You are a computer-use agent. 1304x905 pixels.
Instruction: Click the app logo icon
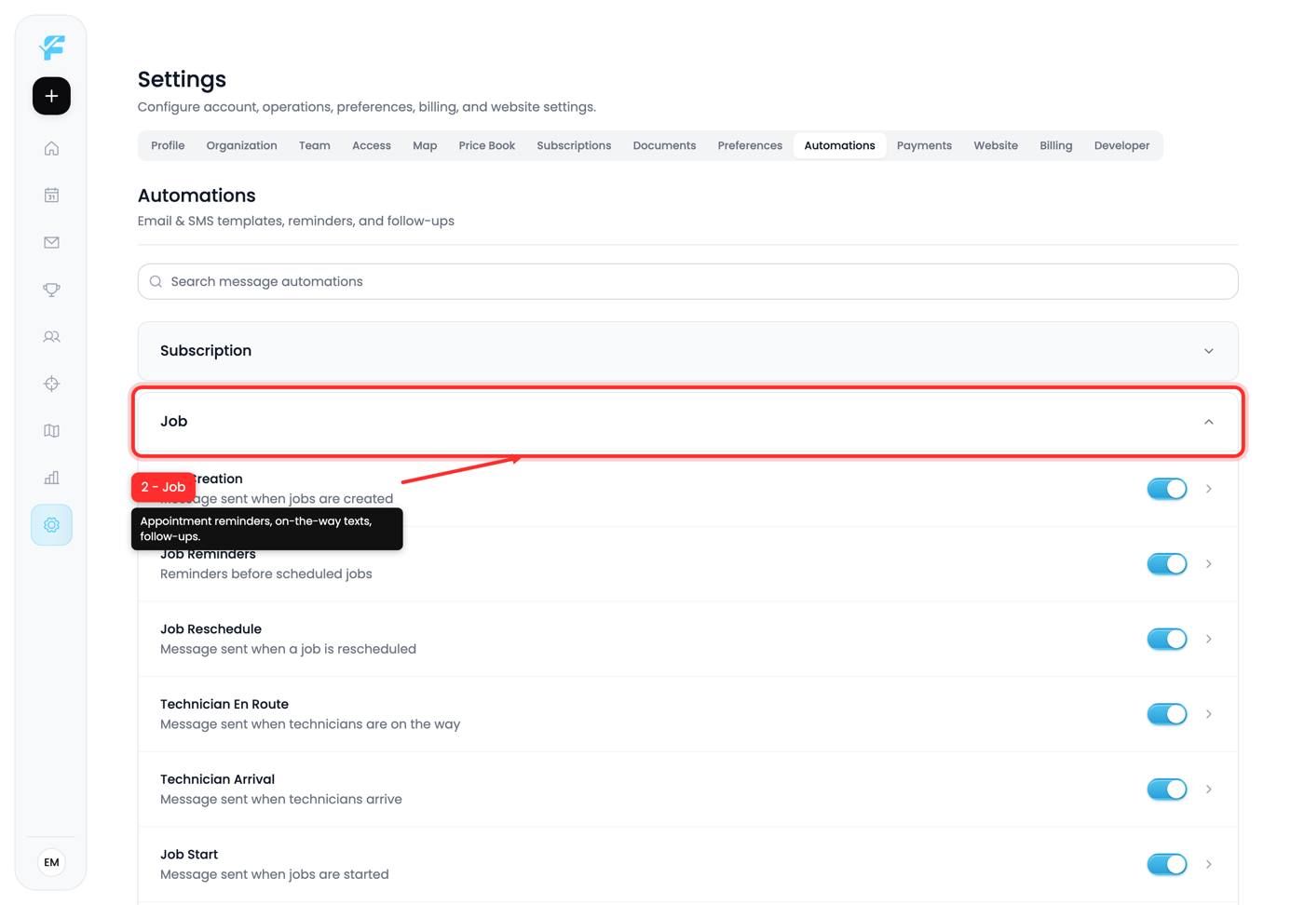click(52, 47)
